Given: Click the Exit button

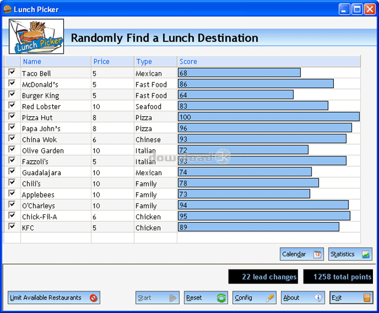Looking at the screenshot, I should 351,298.
